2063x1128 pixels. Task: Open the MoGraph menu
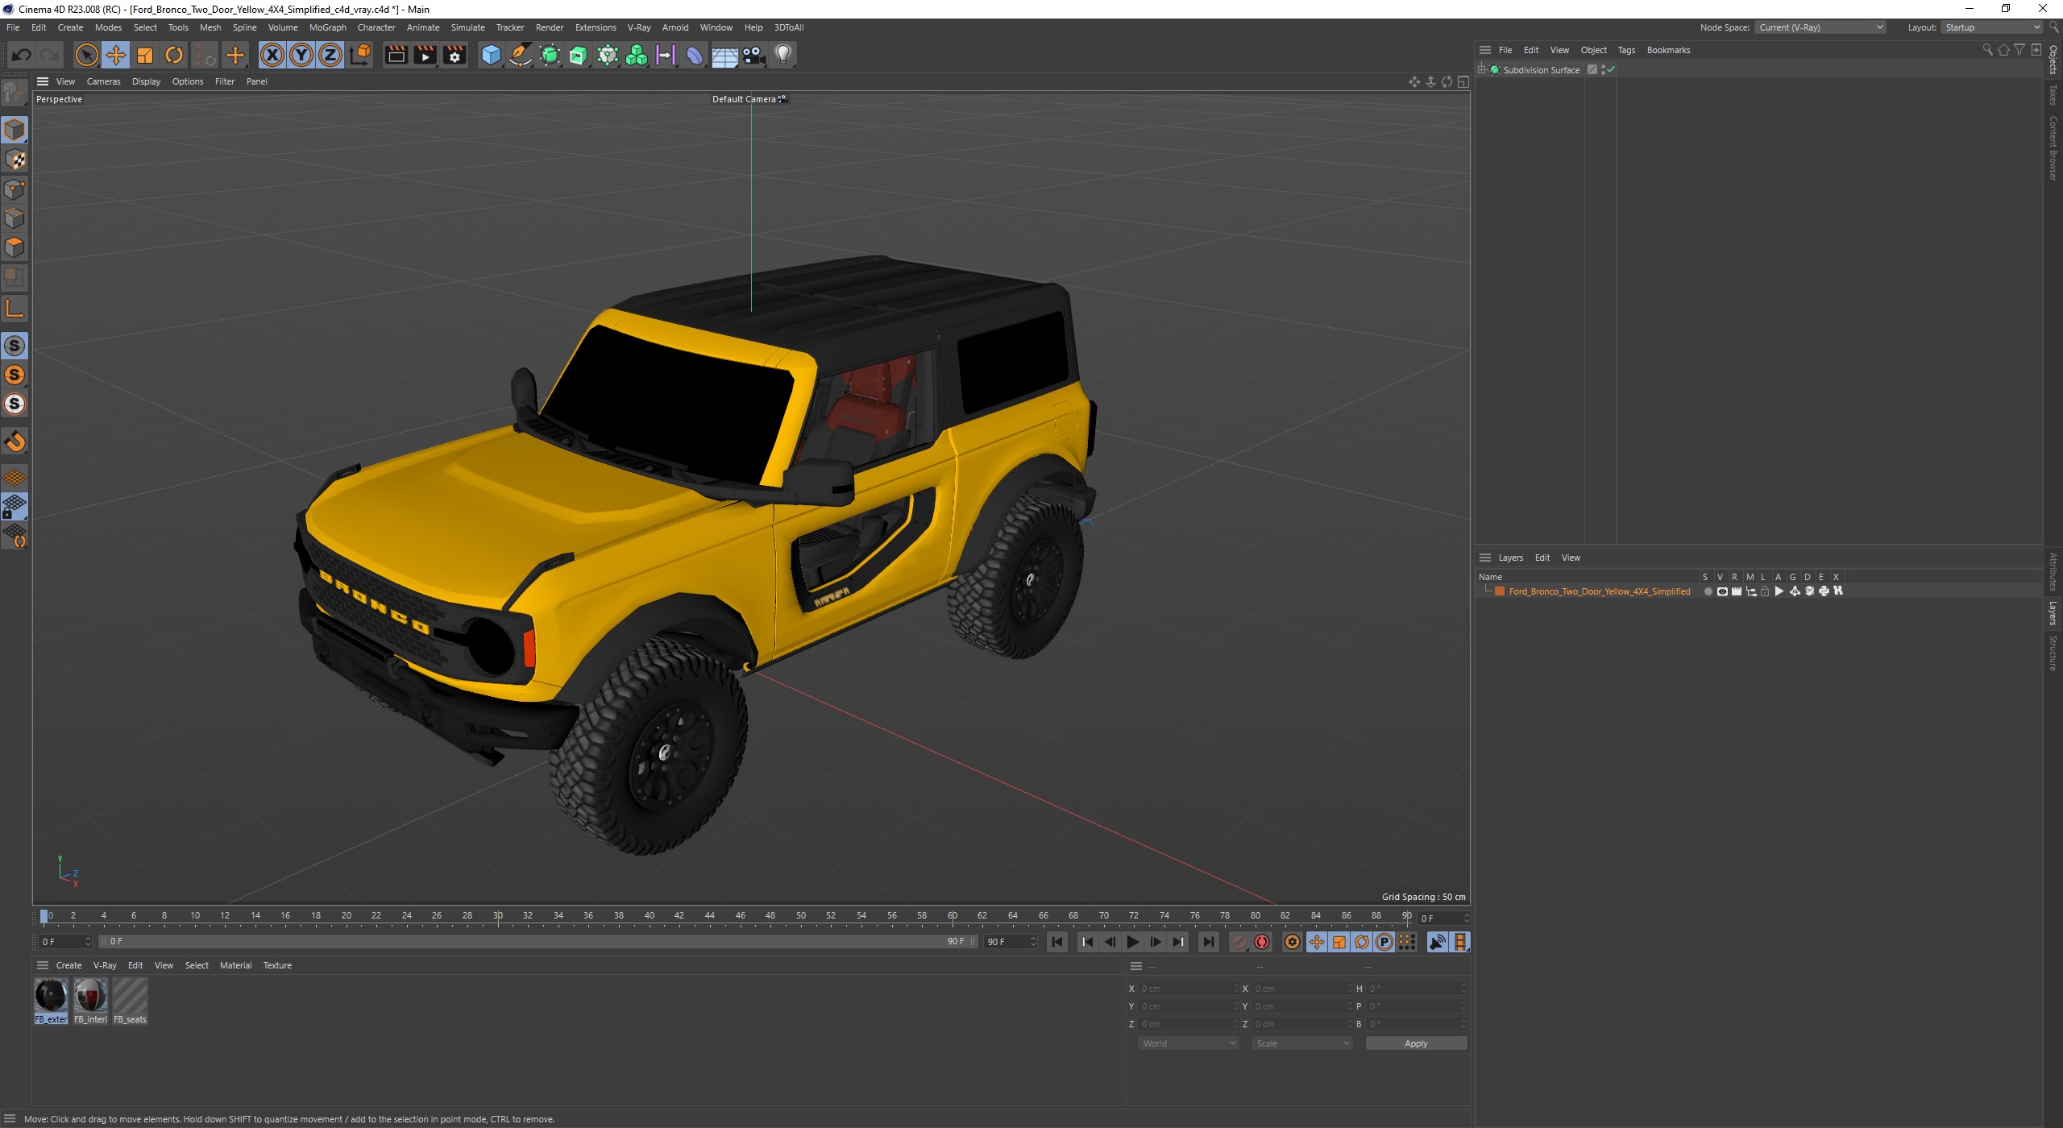point(328,27)
